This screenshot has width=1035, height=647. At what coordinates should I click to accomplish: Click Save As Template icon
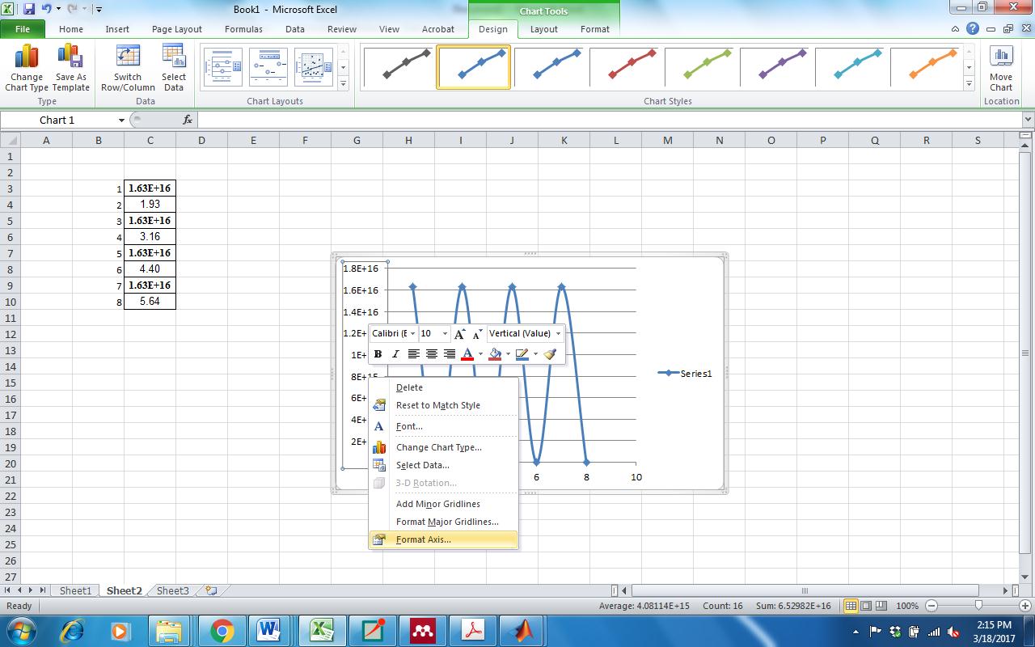click(70, 68)
